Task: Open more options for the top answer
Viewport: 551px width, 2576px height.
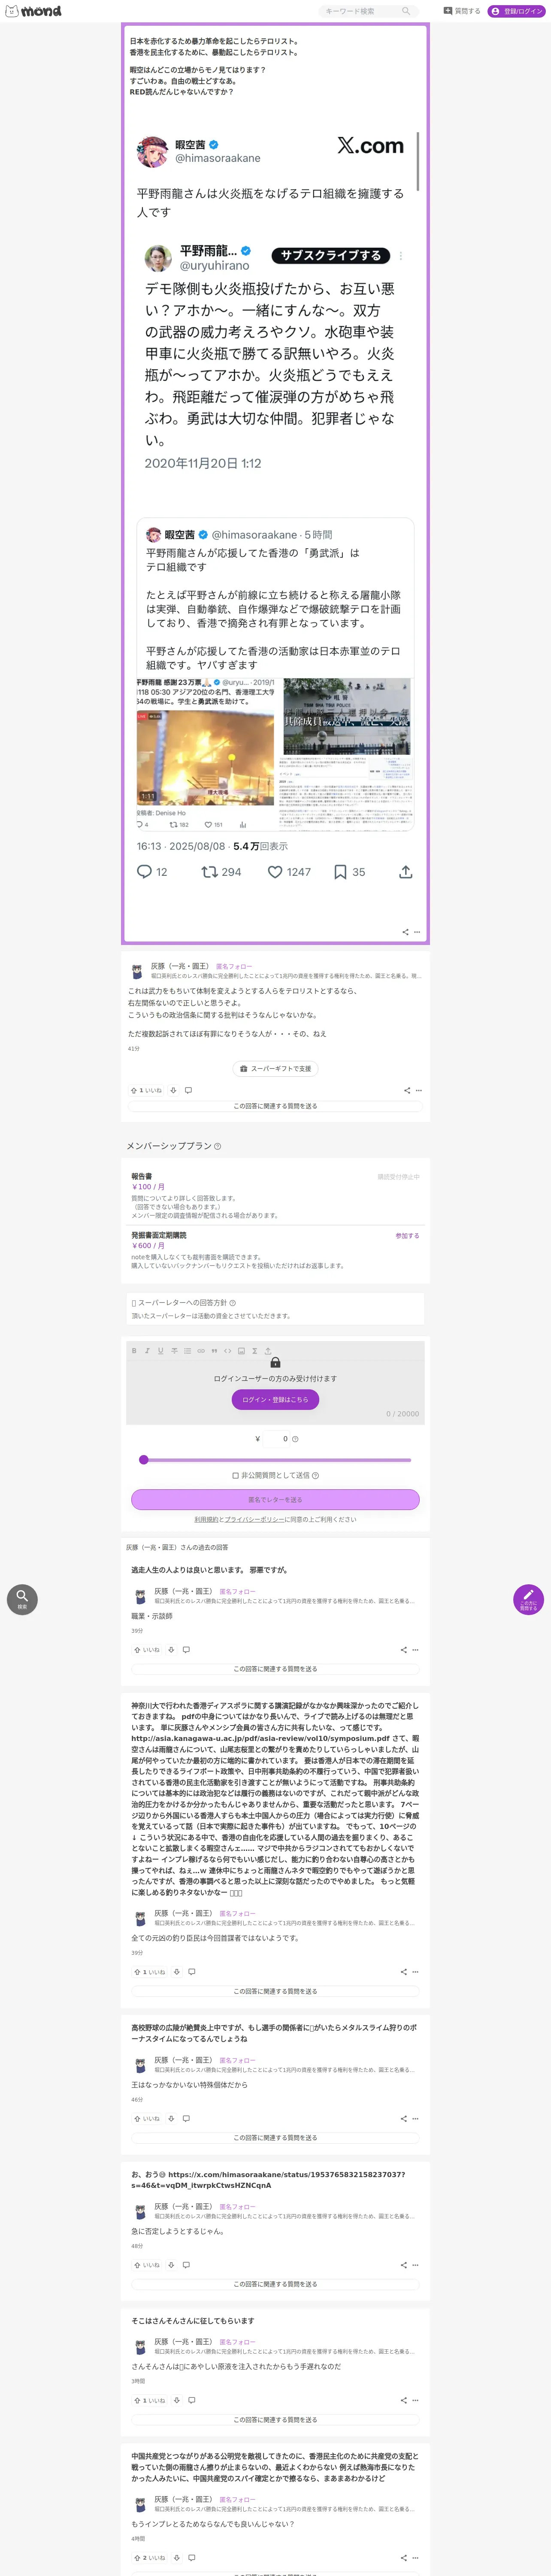Action: pyautogui.click(x=419, y=1090)
